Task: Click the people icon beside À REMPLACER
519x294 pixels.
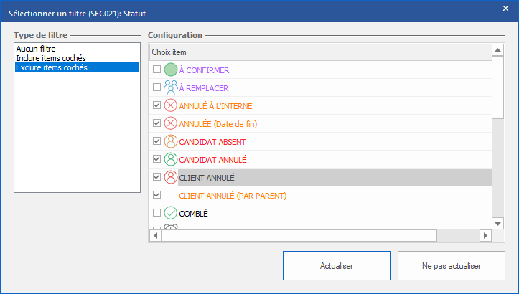Action: pos(170,87)
